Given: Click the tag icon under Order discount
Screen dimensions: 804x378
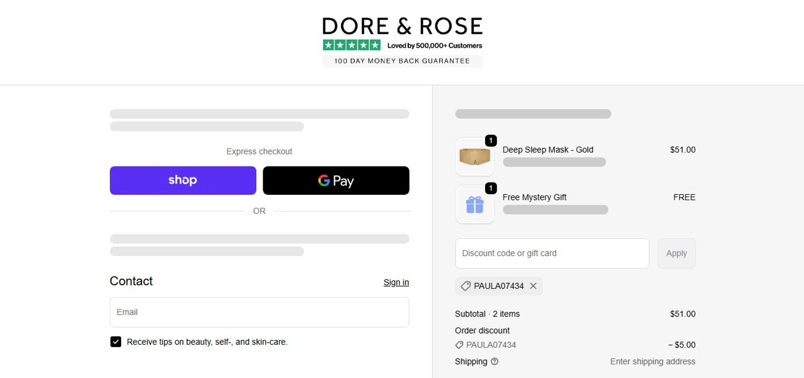Looking at the screenshot, I should click(x=459, y=345).
